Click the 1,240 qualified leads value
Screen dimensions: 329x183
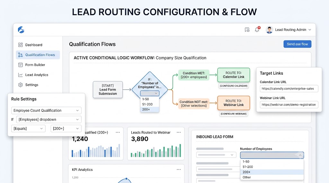click(80, 139)
